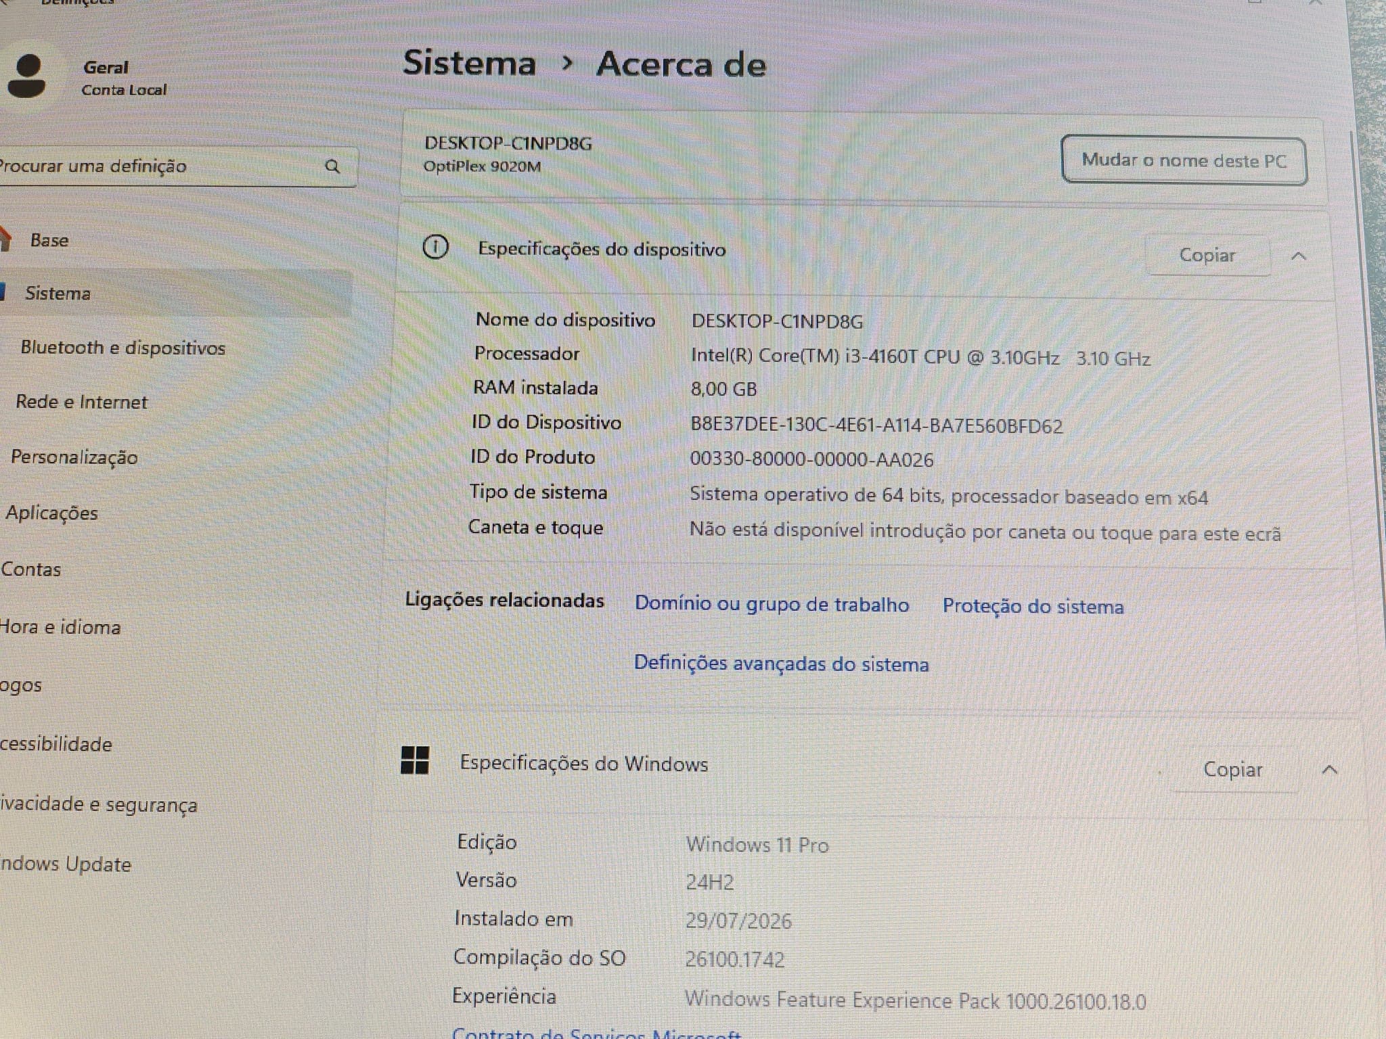Click the DESKTOP-C1NPD8G name in header card

[x=508, y=143]
